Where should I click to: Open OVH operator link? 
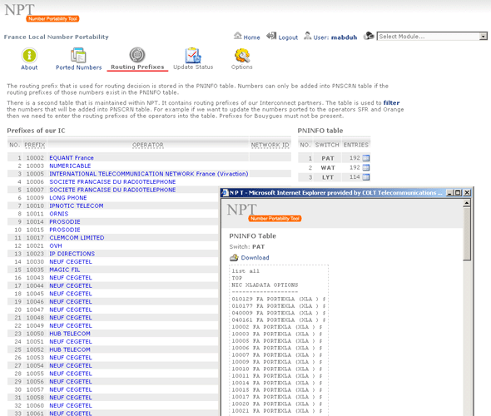(x=56, y=245)
